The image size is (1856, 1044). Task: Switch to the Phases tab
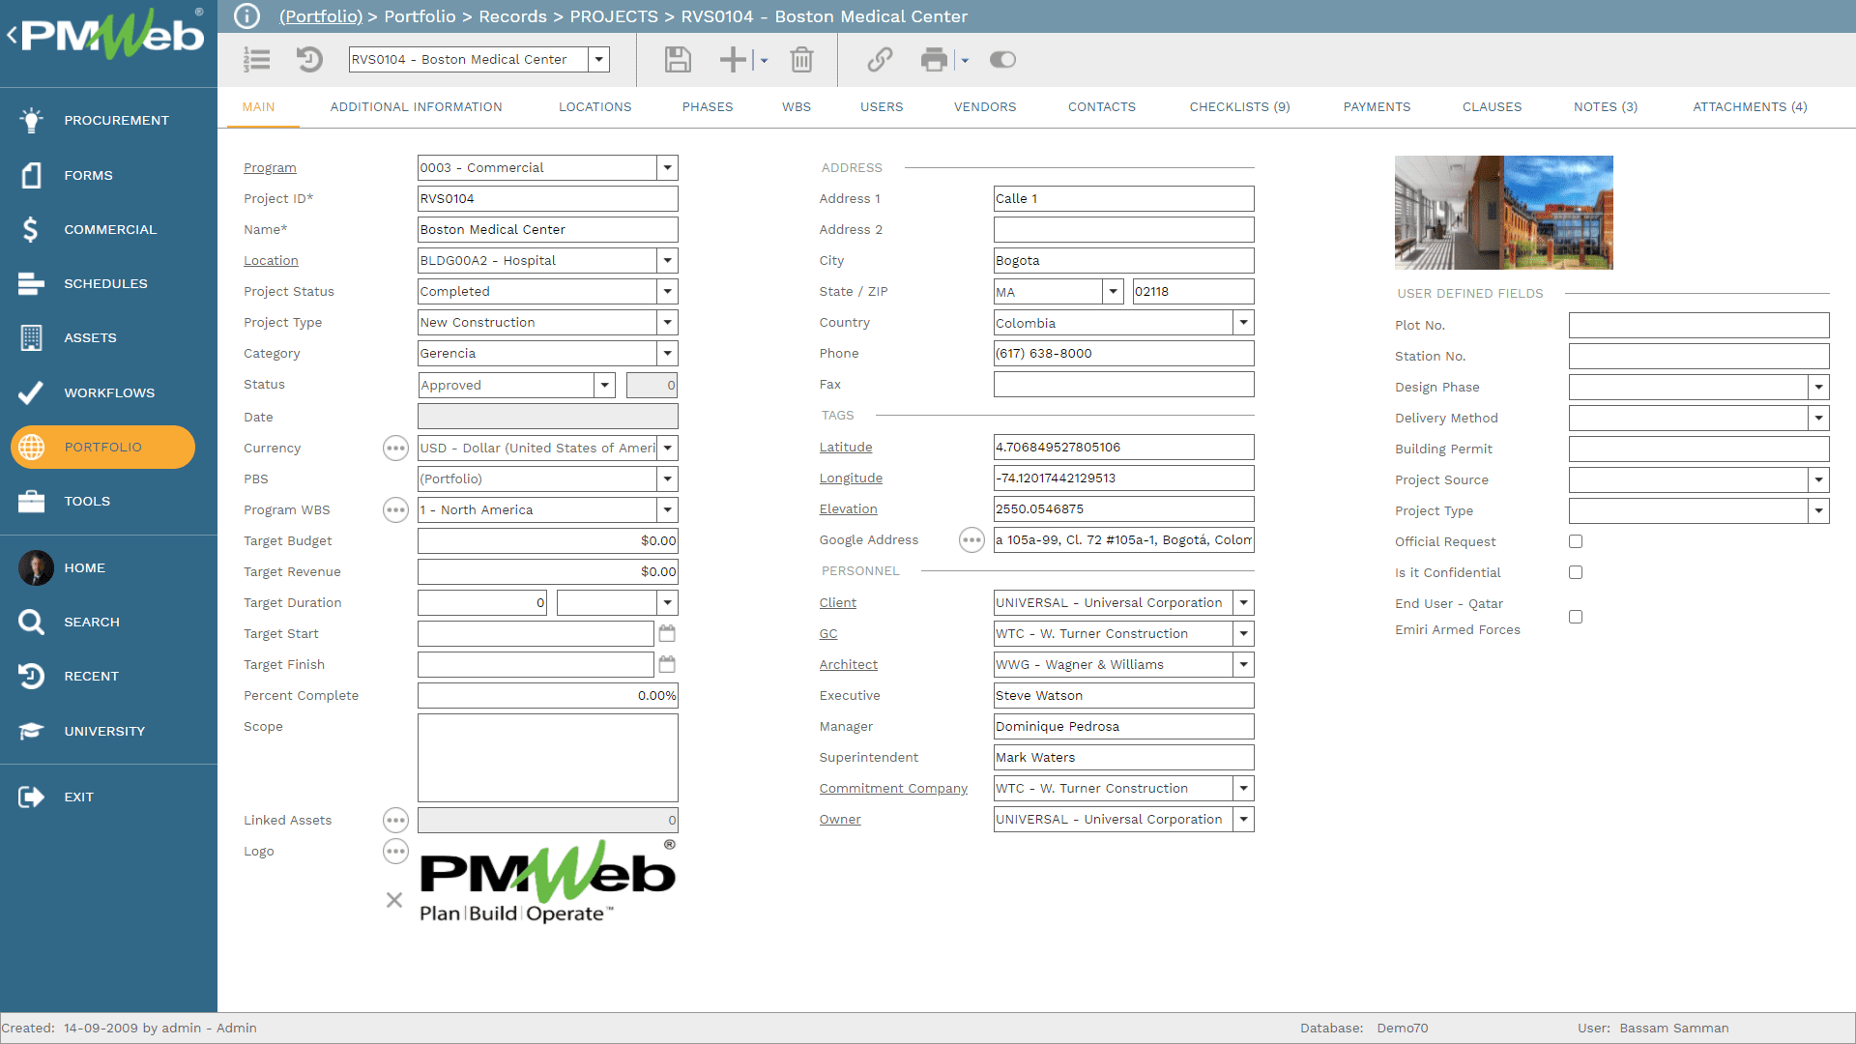[708, 107]
